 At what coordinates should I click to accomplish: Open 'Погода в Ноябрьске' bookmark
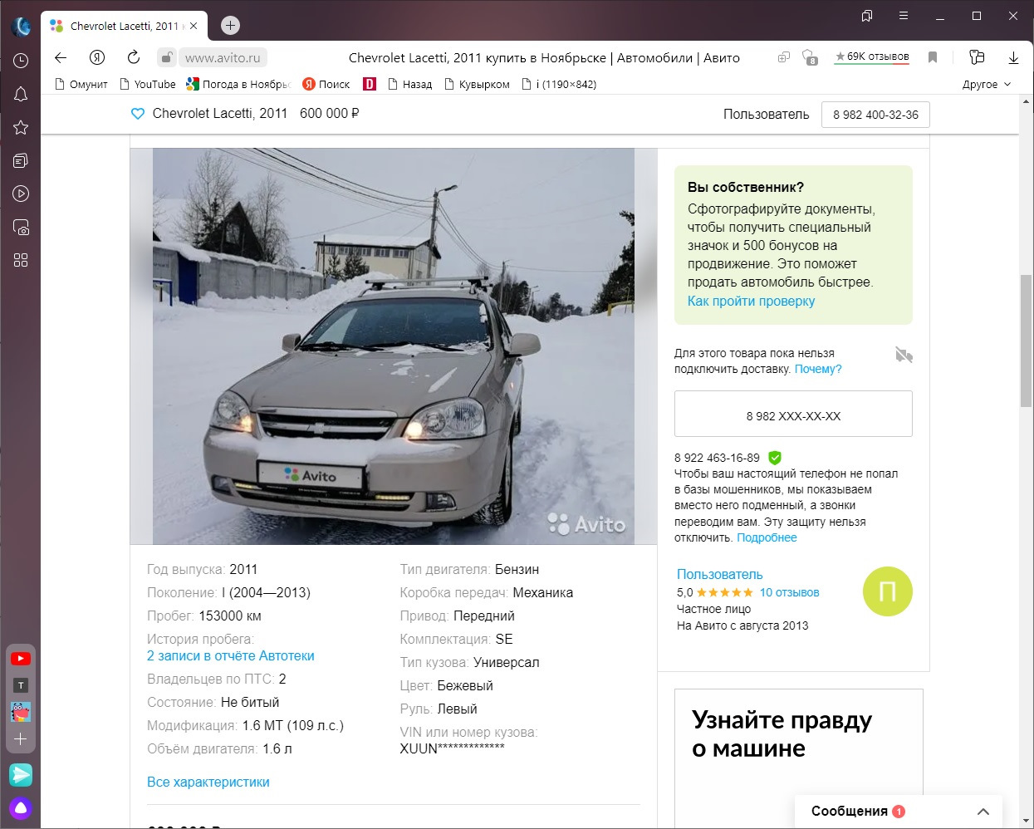(x=238, y=84)
